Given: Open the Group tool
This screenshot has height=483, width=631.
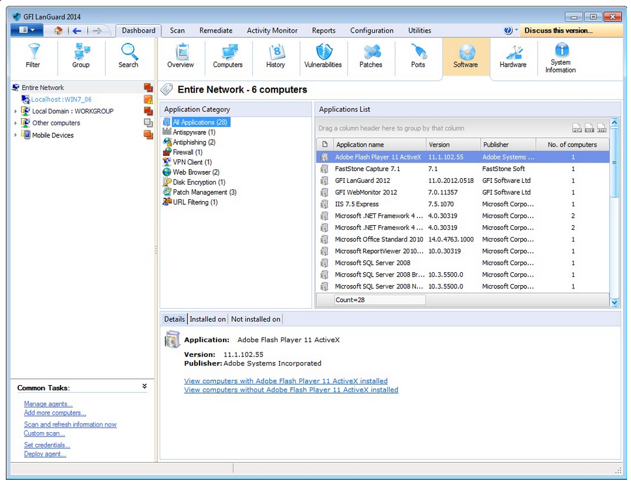Looking at the screenshot, I should 81,56.
